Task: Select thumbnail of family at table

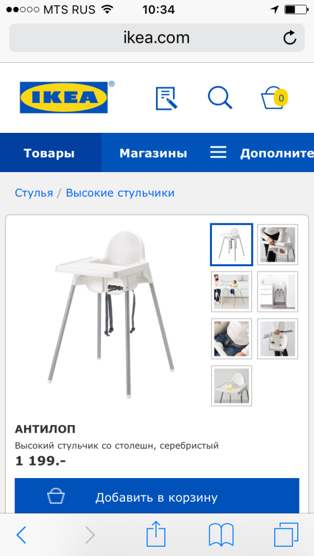Action: [x=231, y=291]
